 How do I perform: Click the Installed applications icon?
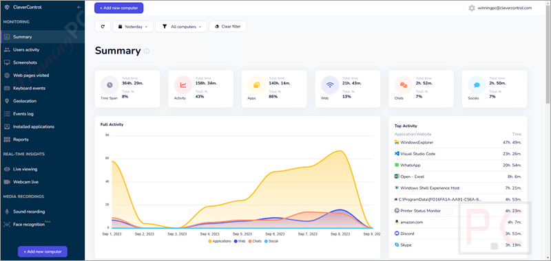(7, 126)
